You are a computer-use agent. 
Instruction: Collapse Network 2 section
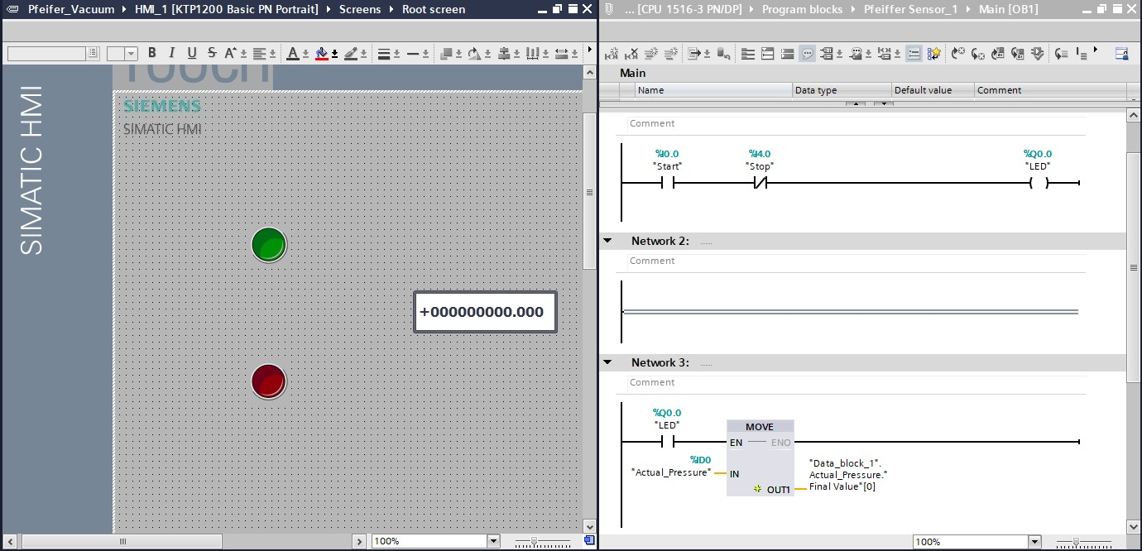[608, 241]
